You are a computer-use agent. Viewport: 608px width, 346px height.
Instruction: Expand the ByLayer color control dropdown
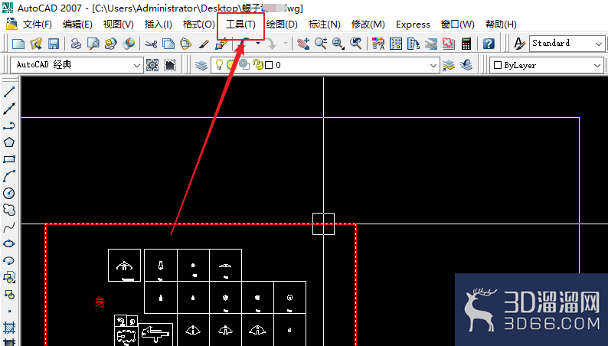[597, 65]
